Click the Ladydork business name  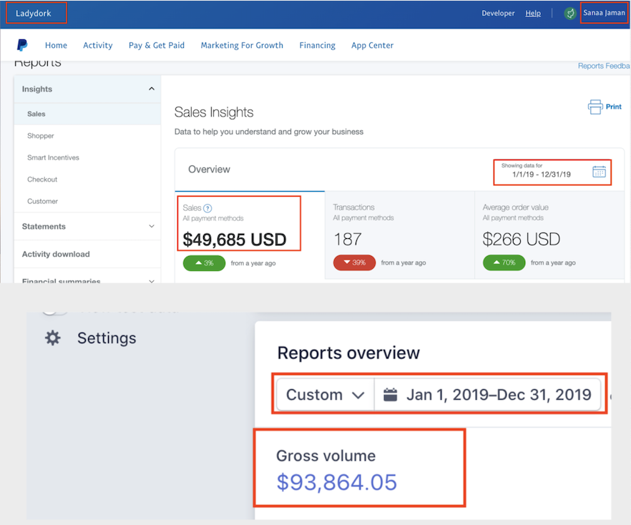click(34, 14)
